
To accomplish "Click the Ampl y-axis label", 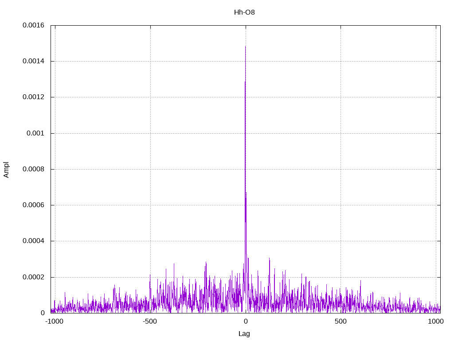I will (x=6, y=170).
